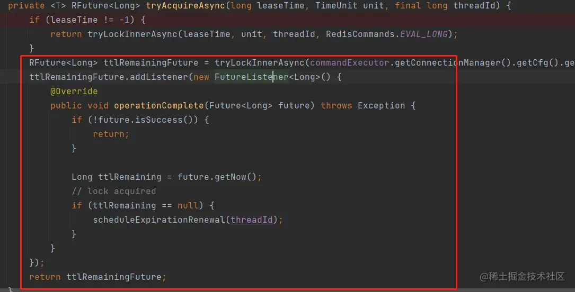Click the new keyword before FutureListener
The height and width of the screenshot is (292, 575).
pyautogui.click(x=201, y=77)
